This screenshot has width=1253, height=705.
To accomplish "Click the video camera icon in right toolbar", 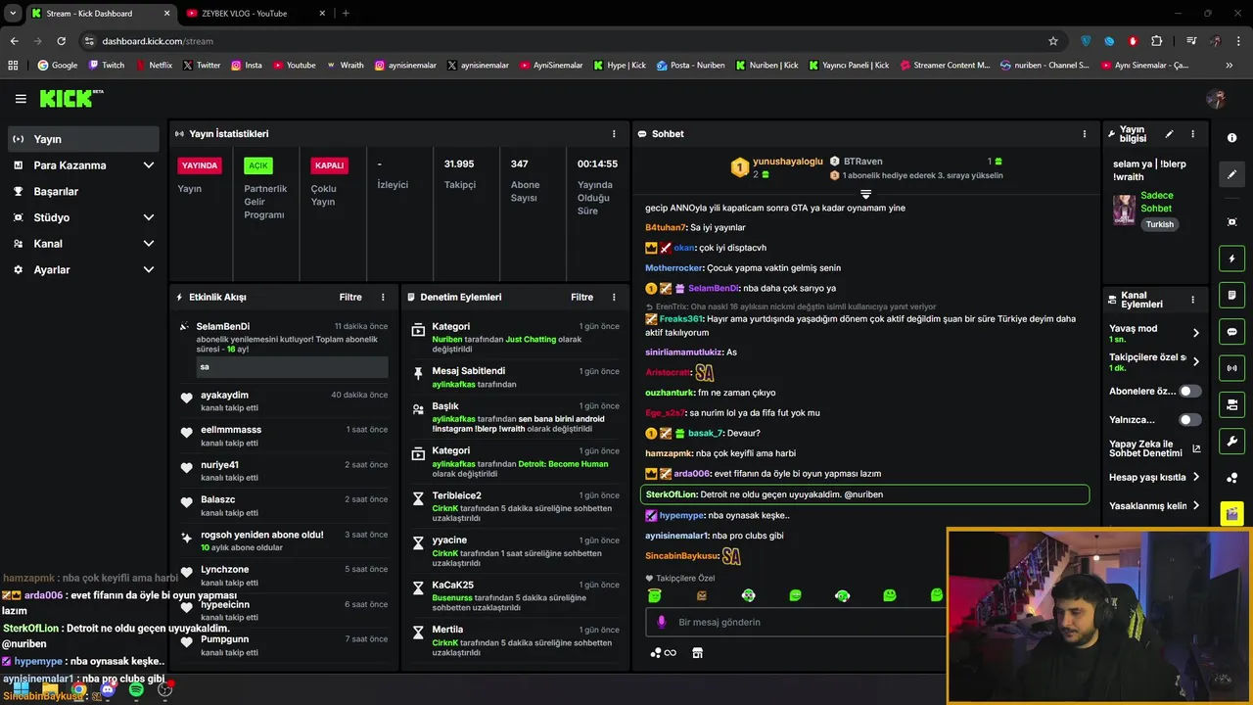I will point(1232,404).
